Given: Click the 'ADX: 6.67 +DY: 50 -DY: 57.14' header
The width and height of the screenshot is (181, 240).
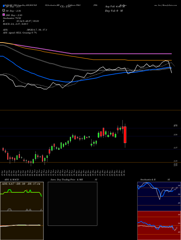Looking at the screenshot, I should coord(21,184).
